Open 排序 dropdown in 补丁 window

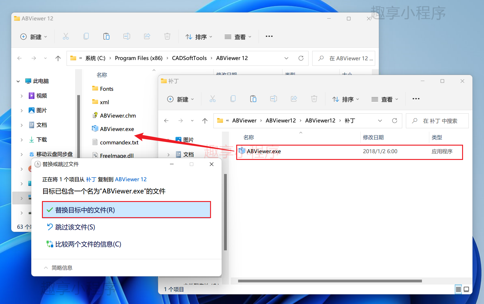coord(346,99)
